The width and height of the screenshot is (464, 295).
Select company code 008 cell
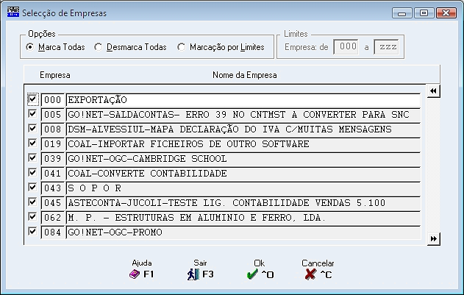(x=53, y=129)
